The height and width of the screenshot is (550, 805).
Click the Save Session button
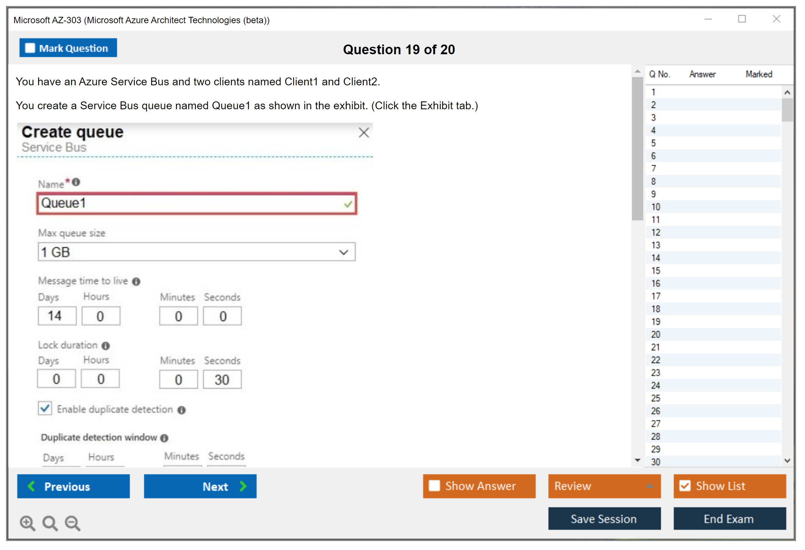[604, 519]
